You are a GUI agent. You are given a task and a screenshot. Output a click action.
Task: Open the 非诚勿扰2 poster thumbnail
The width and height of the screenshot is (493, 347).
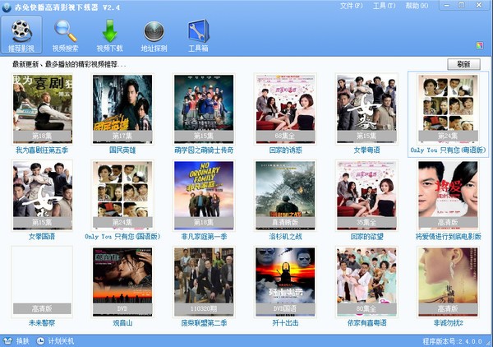tap(448, 281)
